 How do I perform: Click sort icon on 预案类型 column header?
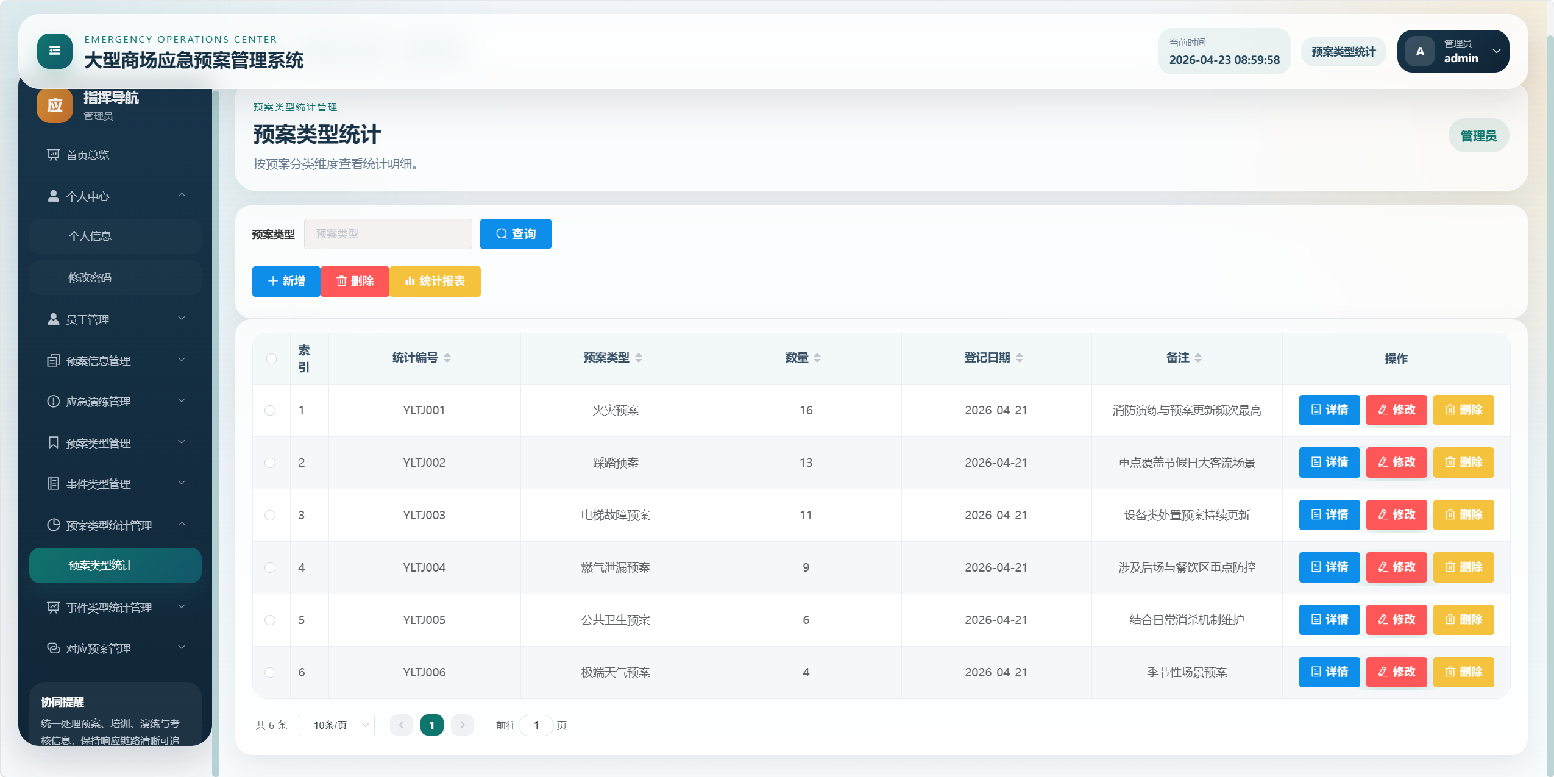(639, 358)
